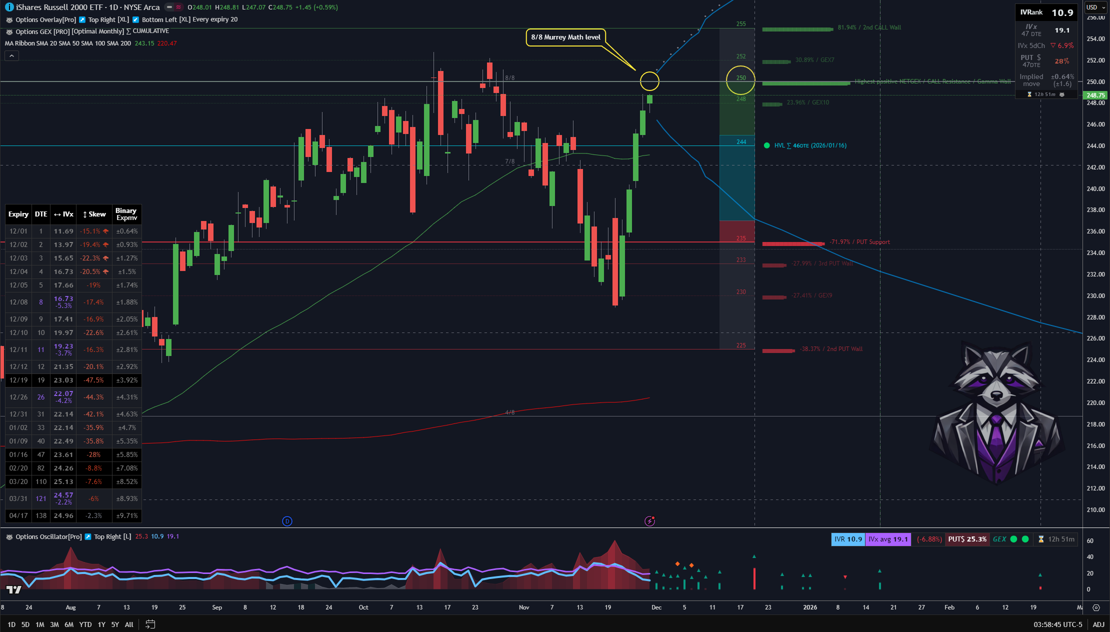
Task: Open the USD currency dropdown
Action: [x=1095, y=7]
